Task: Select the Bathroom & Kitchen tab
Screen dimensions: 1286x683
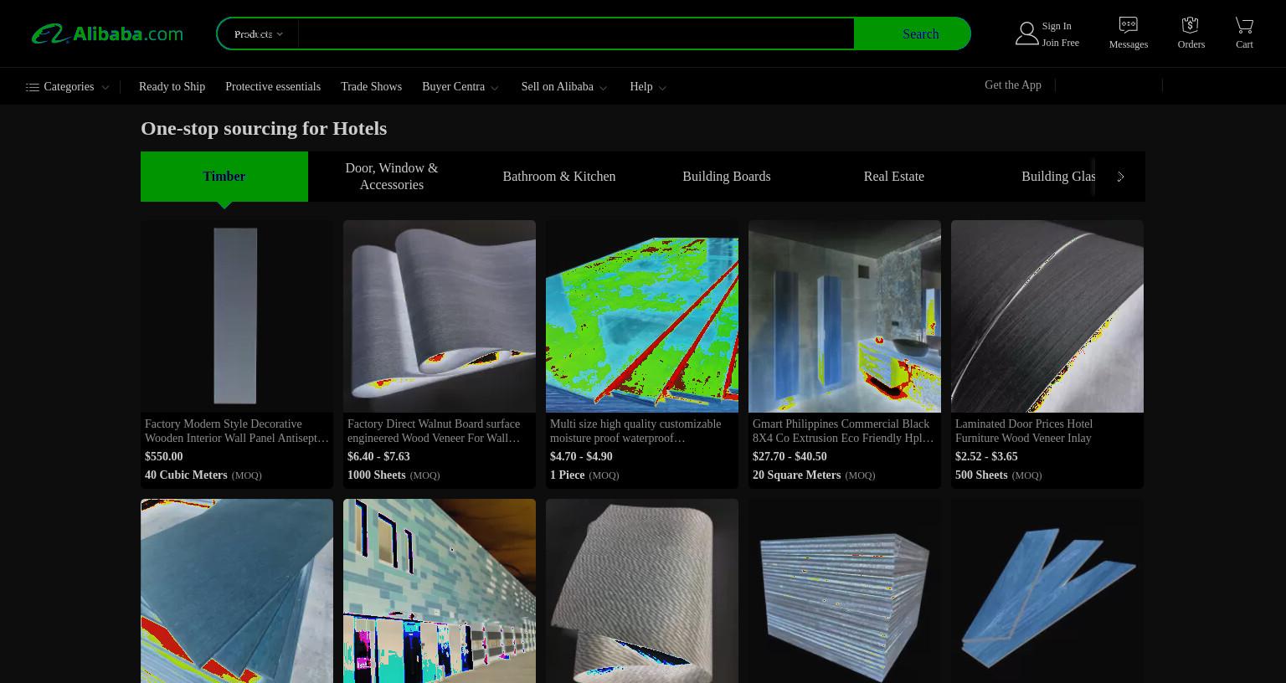Action: (559, 177)
